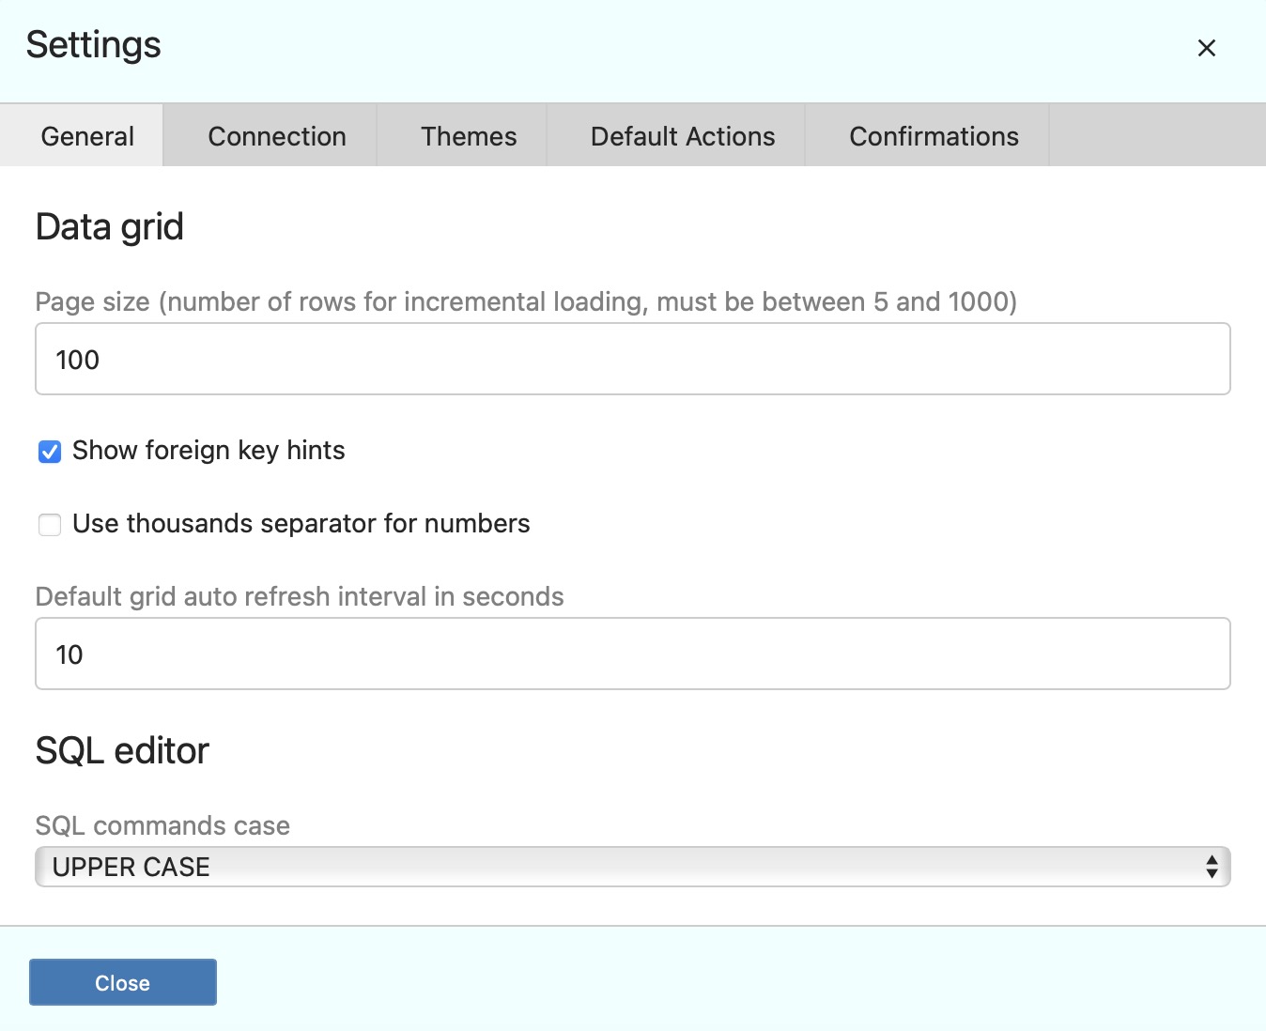Go to the Themes tab
Image resolution: width=1266 pixels, height=1031 pixels.
469,136
